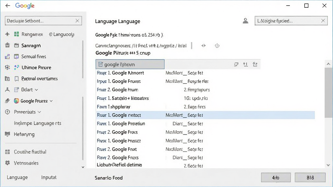This screenshot has height=187, width=333.
Task: Expand the Preeriaats chevron
Action: (x=39, y=112)
